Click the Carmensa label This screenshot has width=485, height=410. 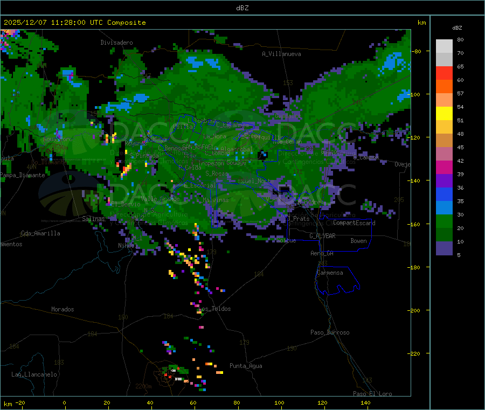[330, 273]
